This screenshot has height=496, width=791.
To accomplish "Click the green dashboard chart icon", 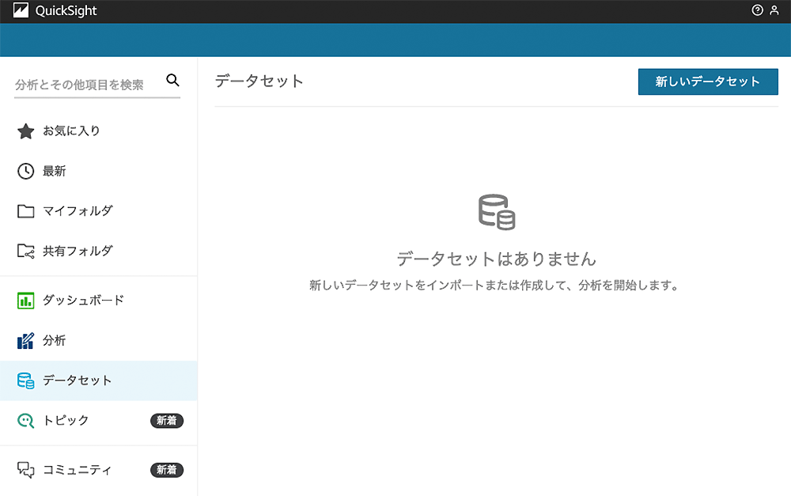I will (x=26, y=301).
